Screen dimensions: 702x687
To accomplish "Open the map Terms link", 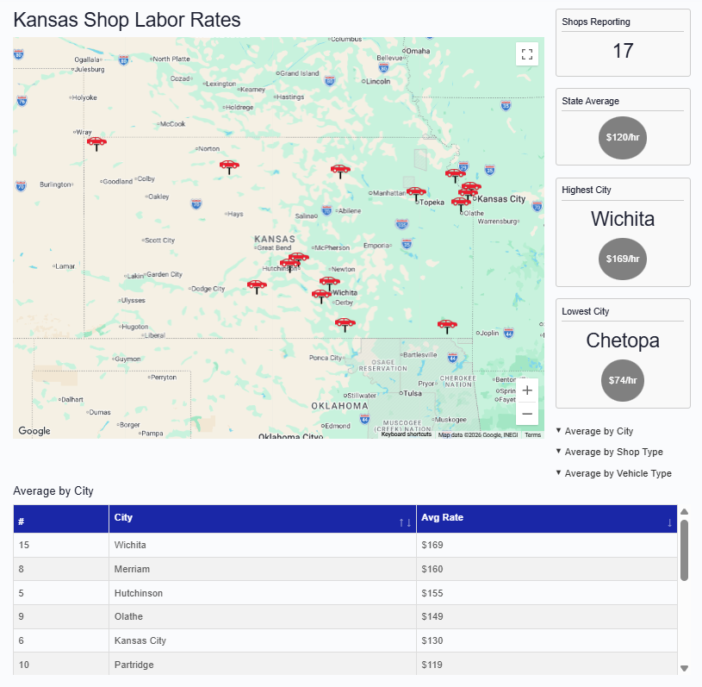I will [x=533, y=434].
